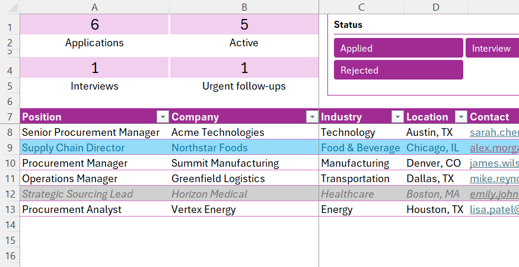This screenshot has height=267, width=519.
Task: Select the column A header
Action: pos(95,7)
